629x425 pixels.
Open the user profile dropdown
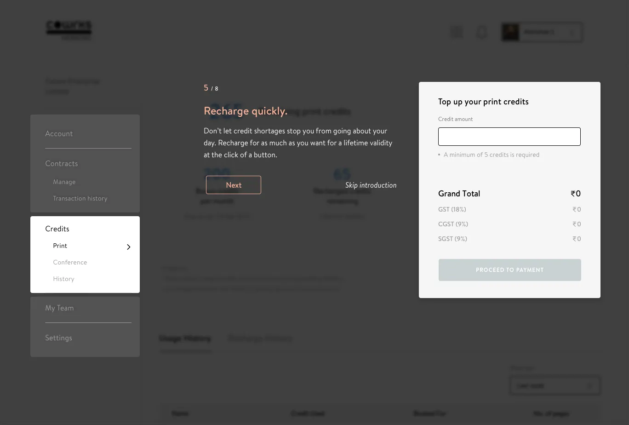[x=542, y=32]
